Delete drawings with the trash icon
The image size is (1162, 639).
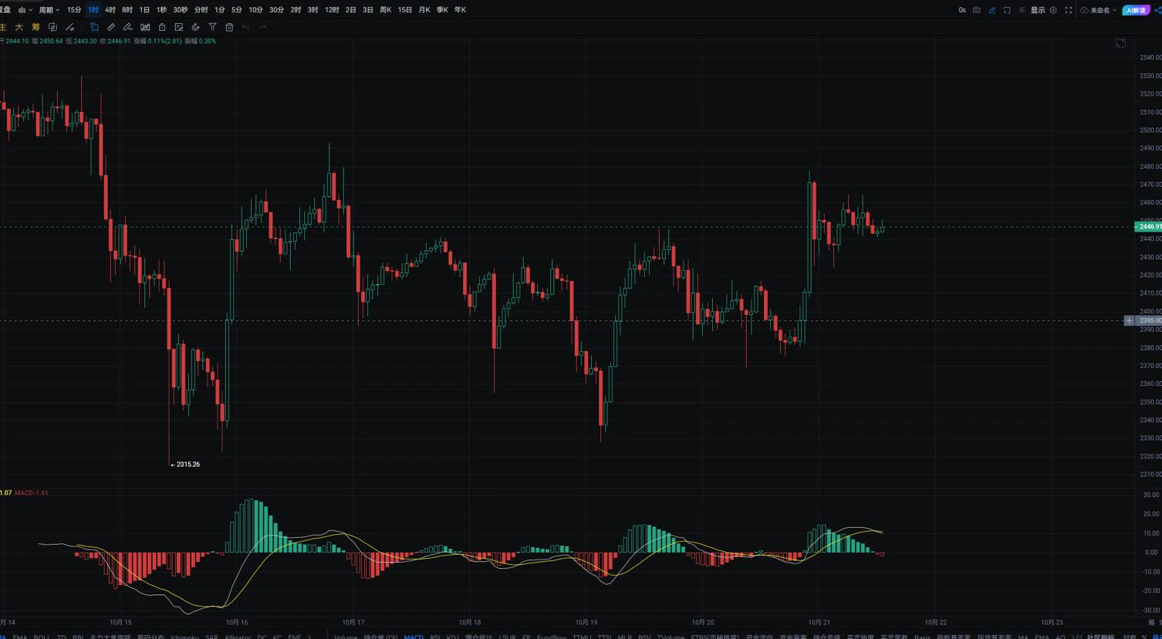click(x=229, y=27)
